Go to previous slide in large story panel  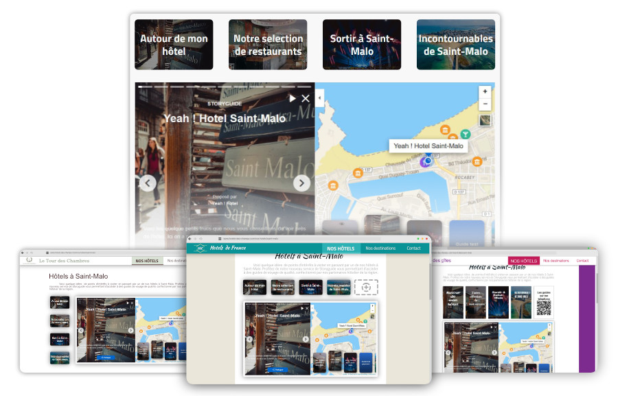[148, 183]
